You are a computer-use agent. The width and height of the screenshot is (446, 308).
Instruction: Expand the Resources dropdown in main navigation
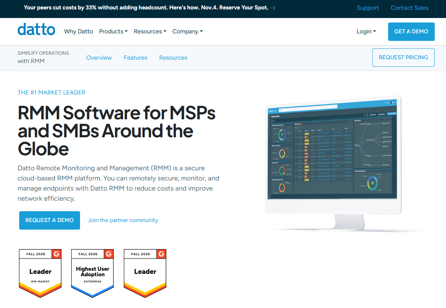click(x=150, y=32)
